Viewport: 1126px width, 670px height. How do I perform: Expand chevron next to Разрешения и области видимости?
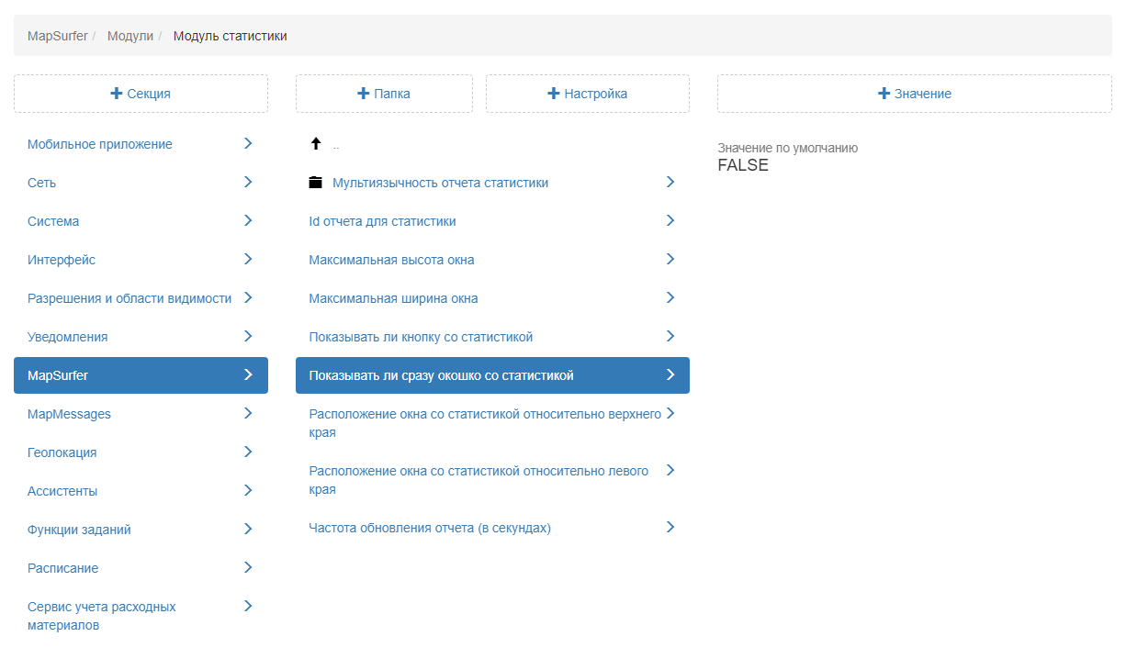click(248, 297)
